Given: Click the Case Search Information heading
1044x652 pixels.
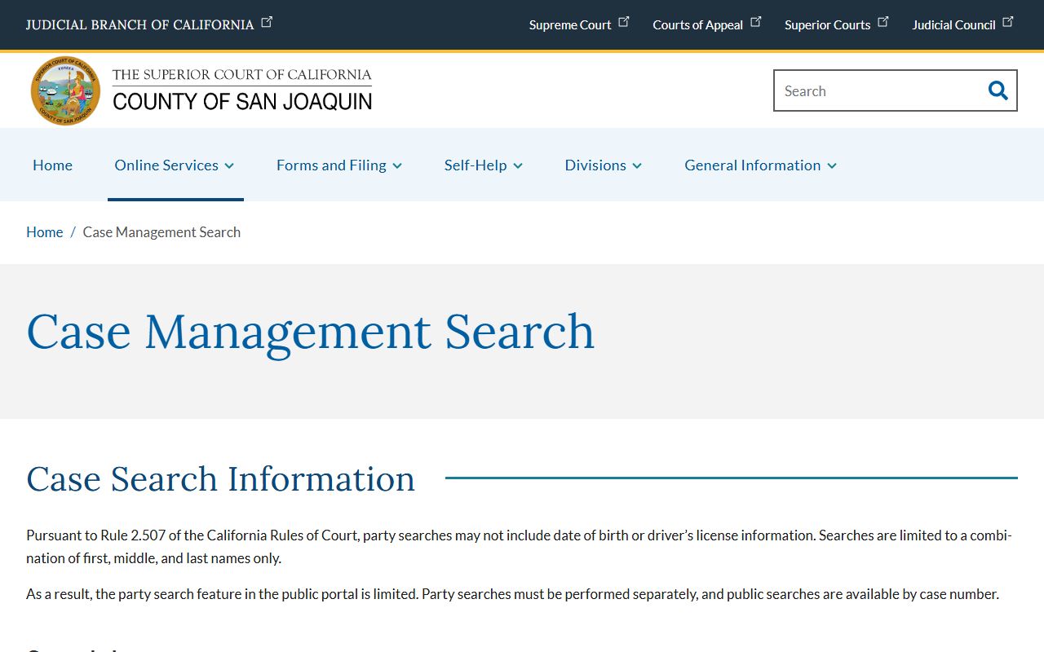Looking at the screenshot, I should (221, 478).
